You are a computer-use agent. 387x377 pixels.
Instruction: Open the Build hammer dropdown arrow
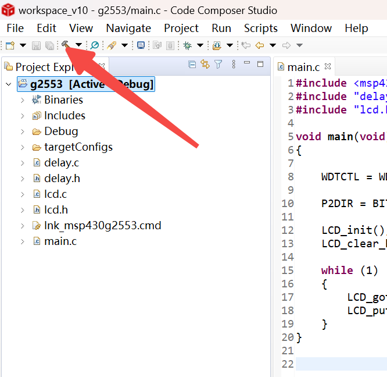point(78,45)
